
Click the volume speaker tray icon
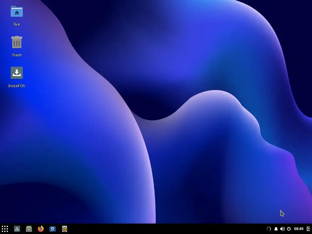pyautogui.click(x=282, y=229)
